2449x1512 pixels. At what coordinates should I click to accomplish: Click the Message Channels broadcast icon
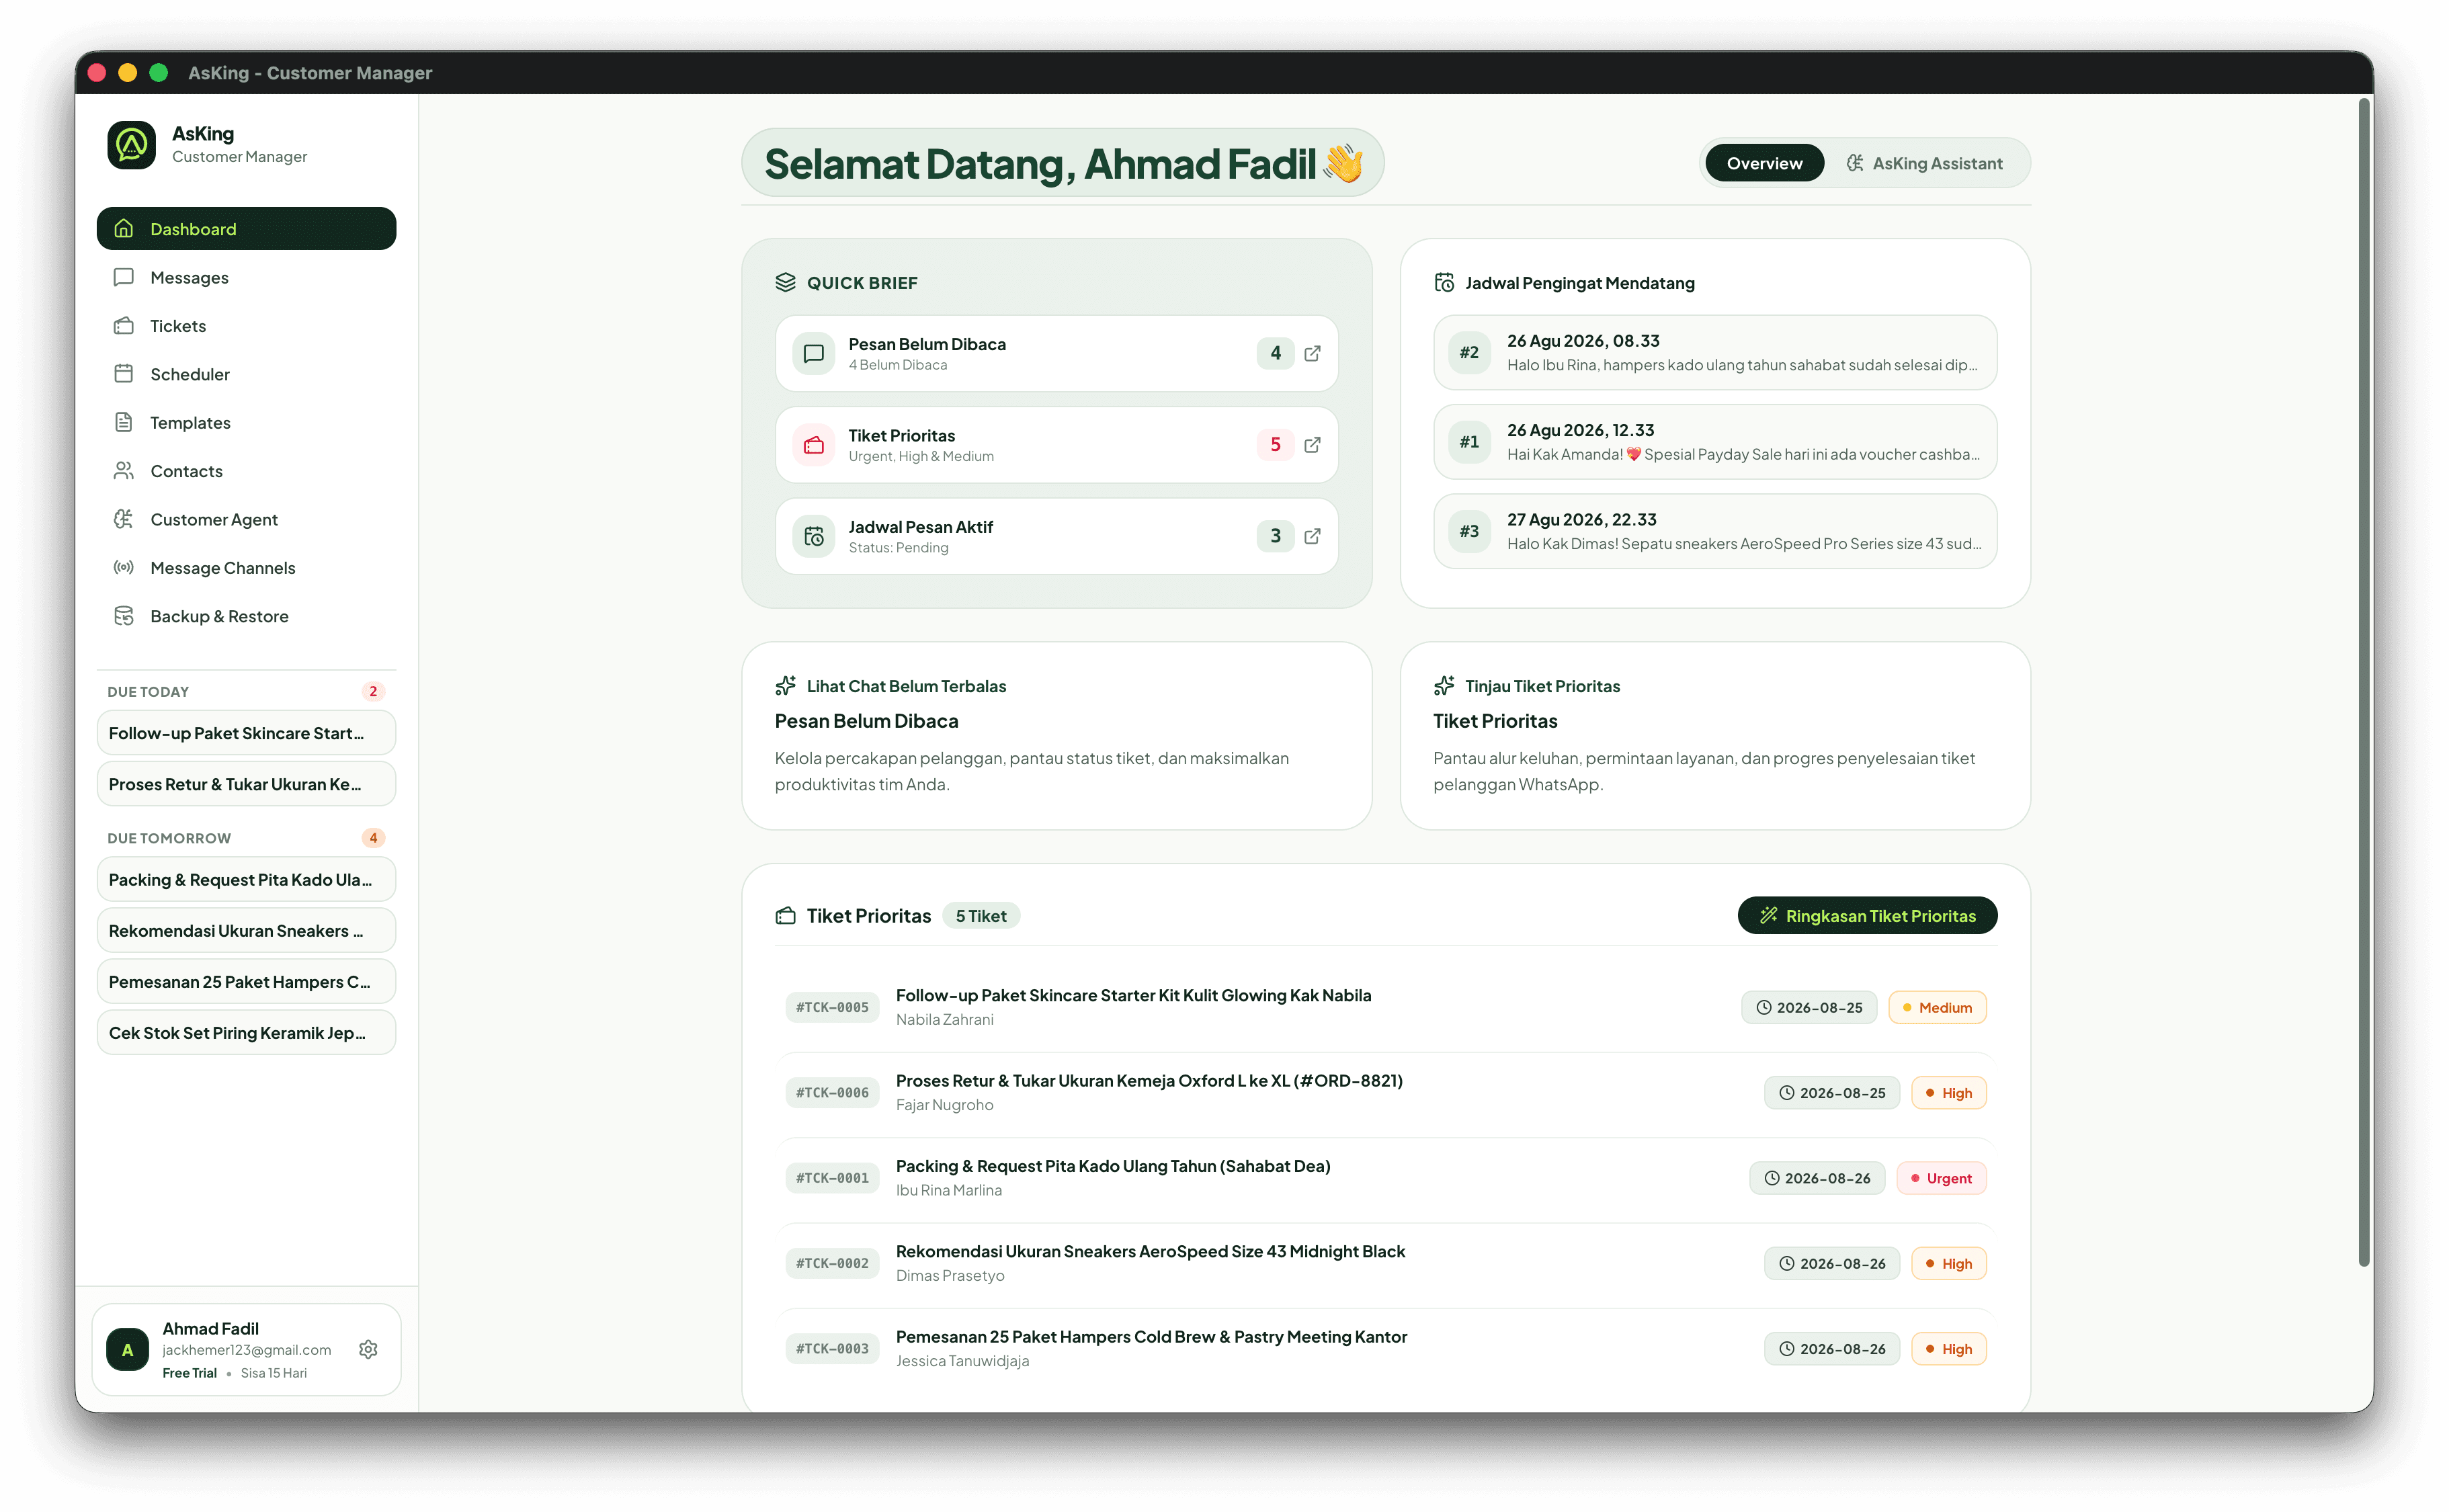point(124,567)
